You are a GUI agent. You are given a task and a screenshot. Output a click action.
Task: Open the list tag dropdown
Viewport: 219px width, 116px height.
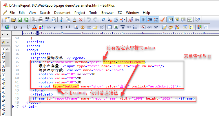135,27
